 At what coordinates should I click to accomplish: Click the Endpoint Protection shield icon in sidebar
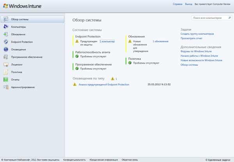[x=6, y=42]
